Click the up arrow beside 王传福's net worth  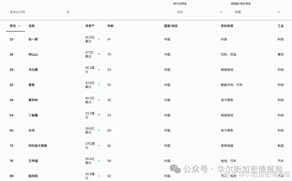tap(99, 160)
